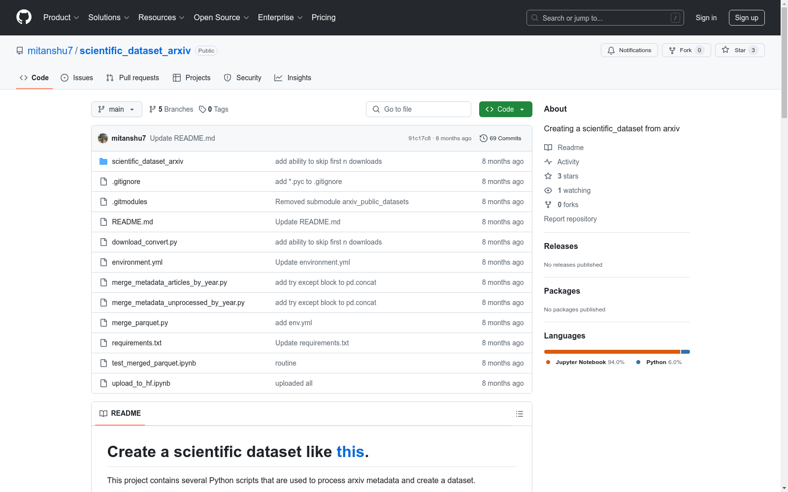This screenshot has width=788, height=492.
Task: Click the history clock icon near 69 Commits
Action: click(x=484, y=138)
